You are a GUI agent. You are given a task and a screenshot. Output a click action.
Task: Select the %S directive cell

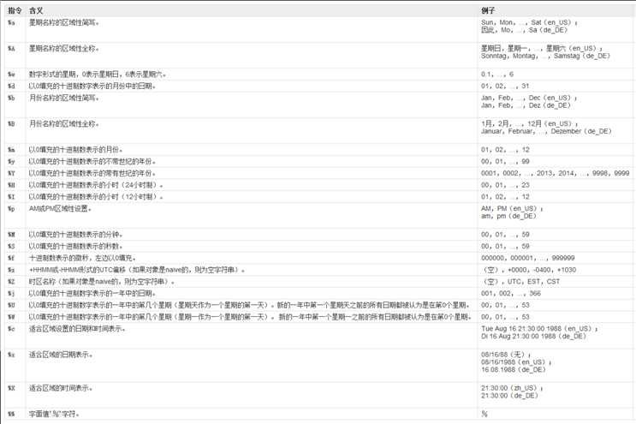[11, 247]
